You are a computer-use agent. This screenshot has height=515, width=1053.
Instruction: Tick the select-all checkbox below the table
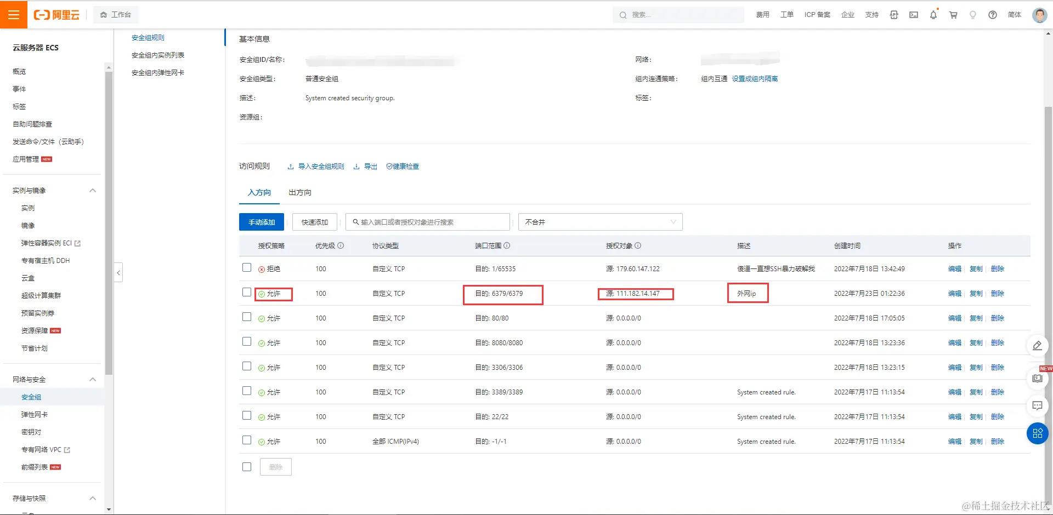click(x=247, y=467)
